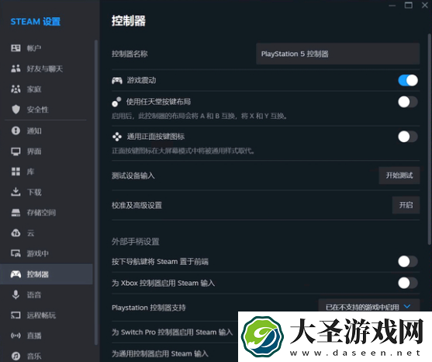This screenshot has height=362, width=432.
Task: Click the 库 library grid icon
Action: [16, 172]
